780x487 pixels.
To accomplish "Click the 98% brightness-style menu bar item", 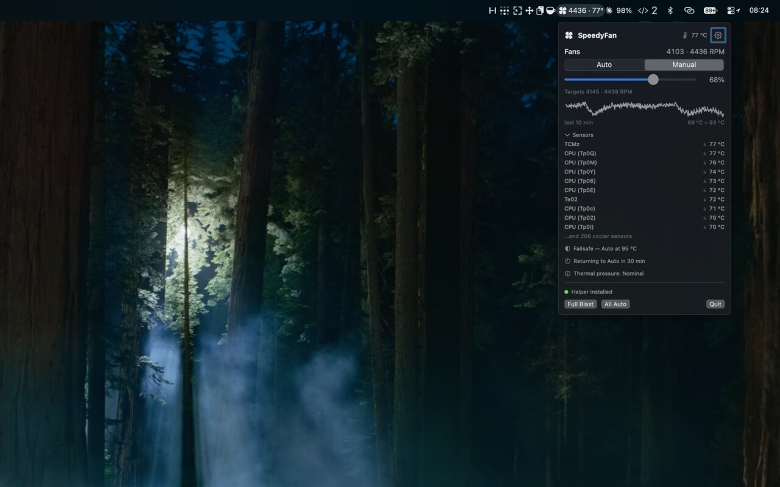I will (x=619, y=10).
